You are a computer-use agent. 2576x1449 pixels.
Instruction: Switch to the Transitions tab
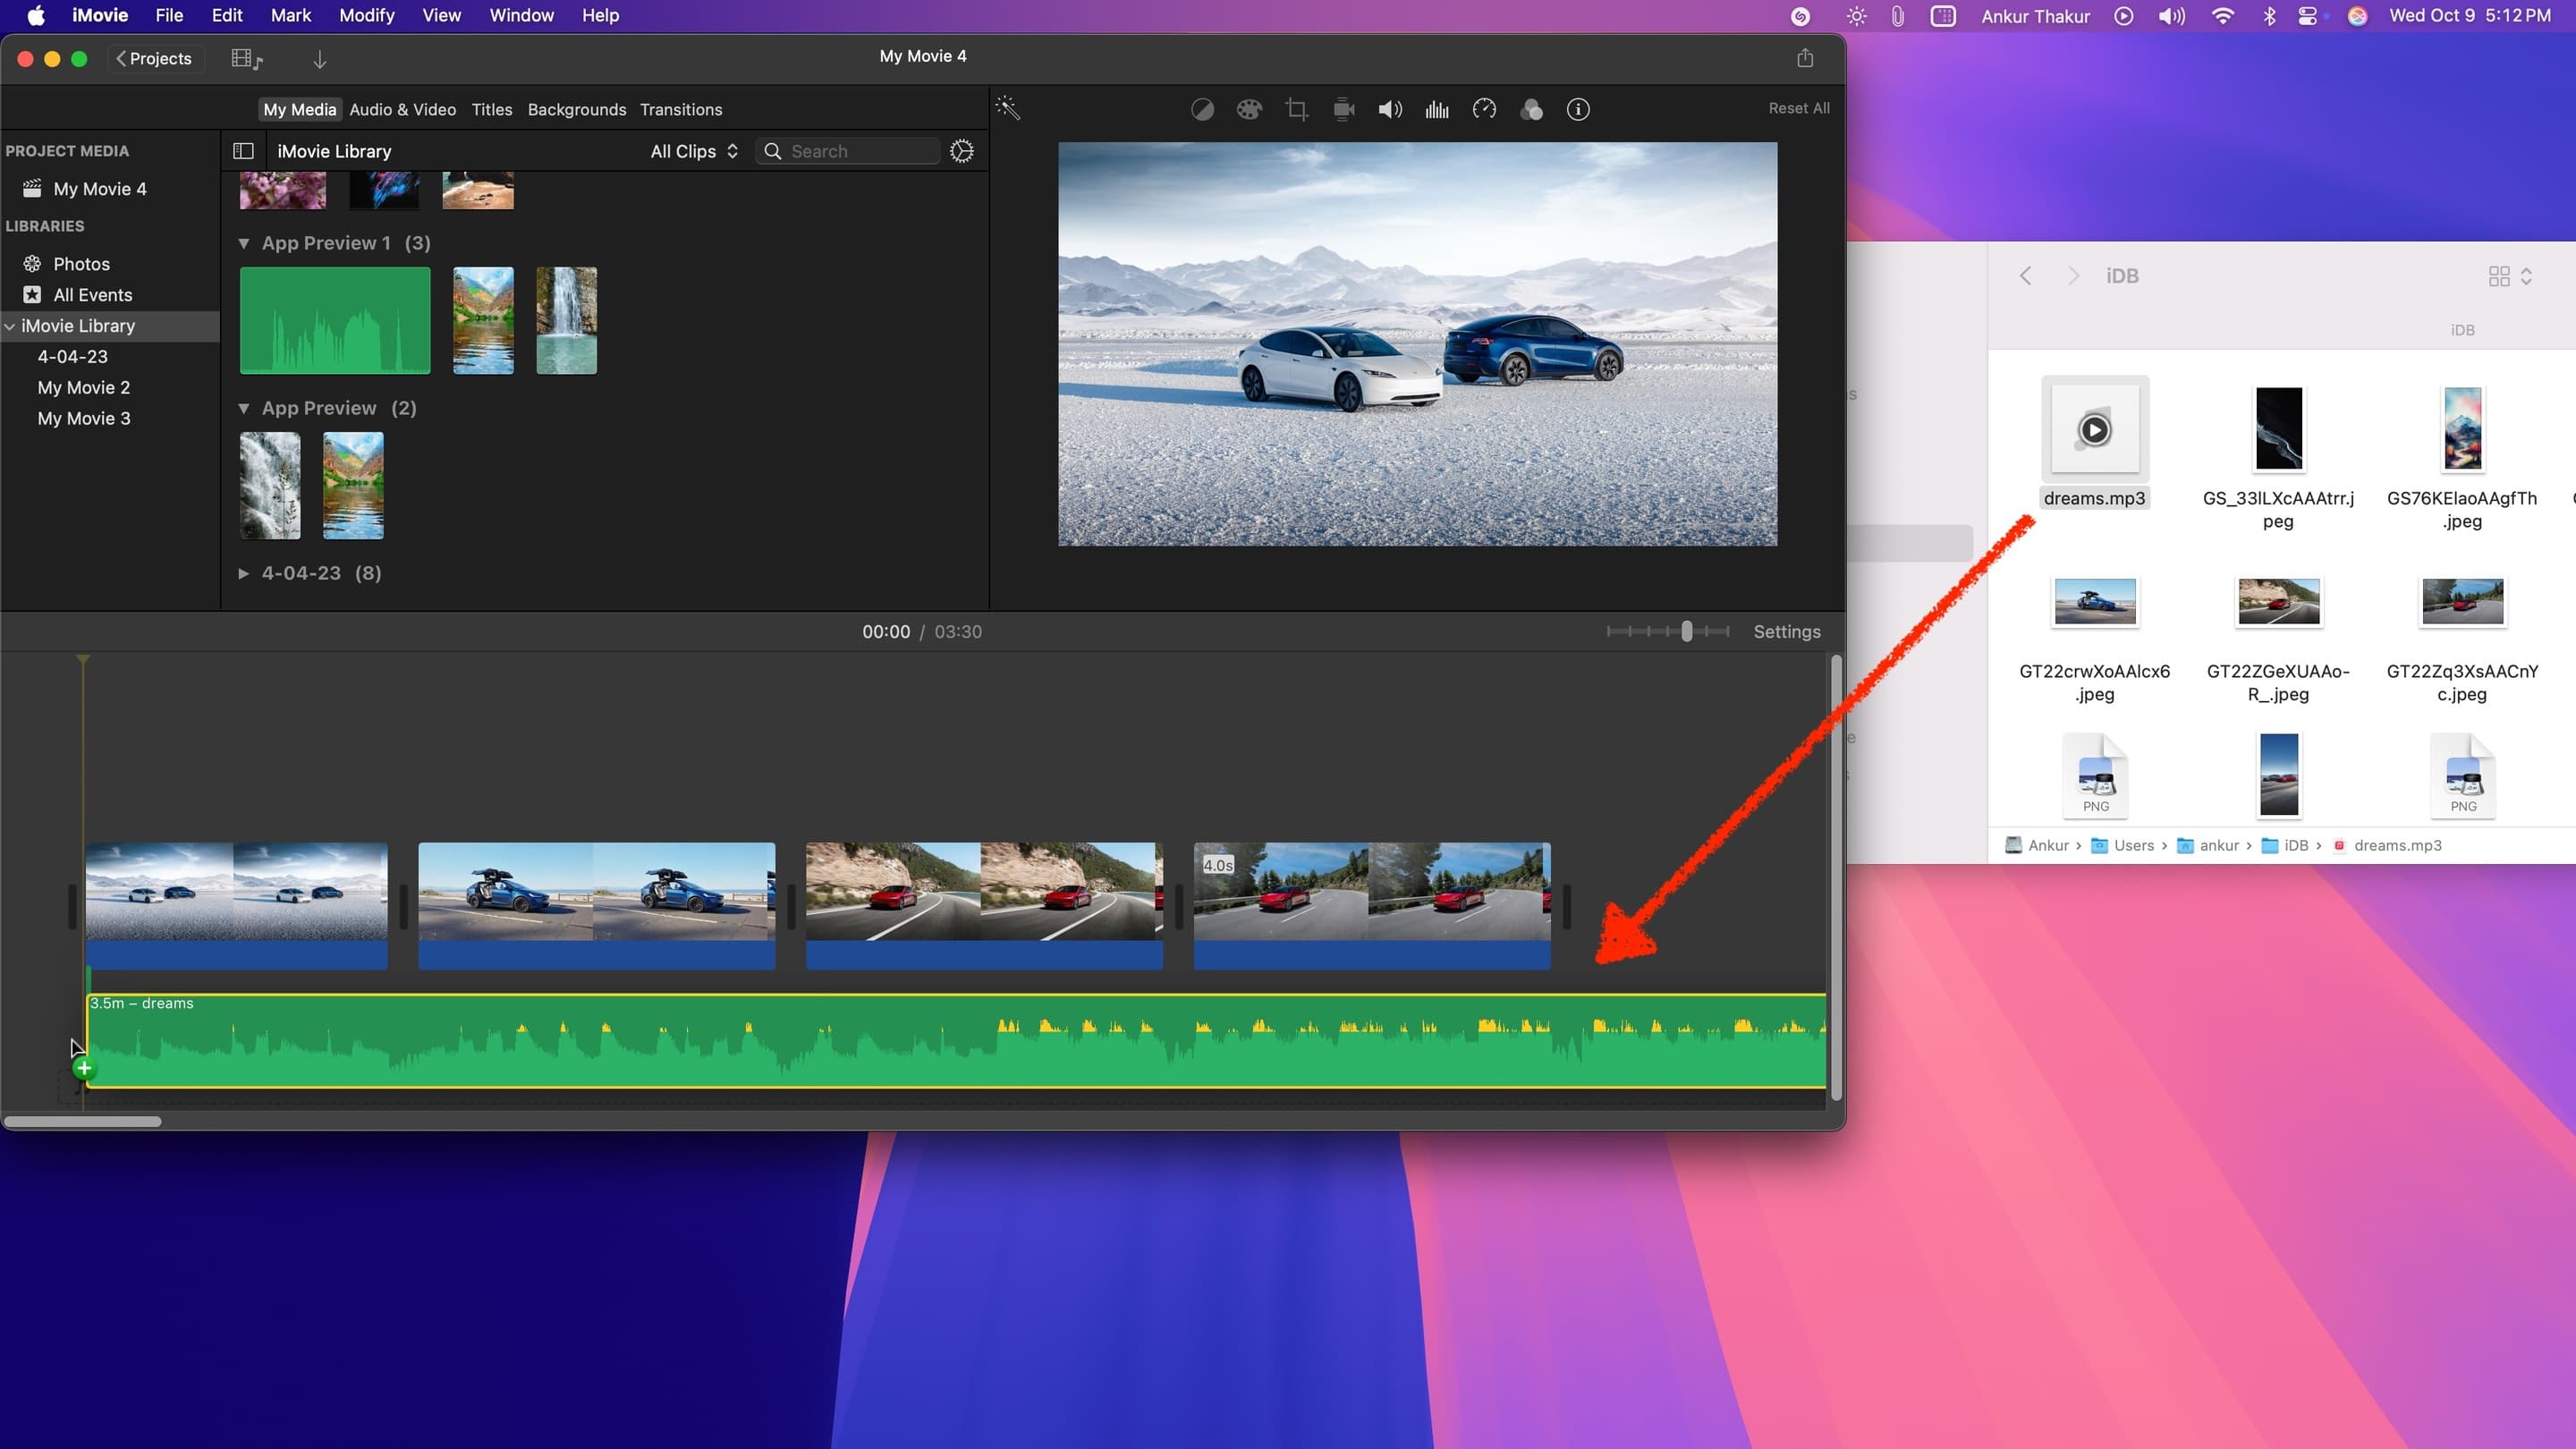pos(681,109)
